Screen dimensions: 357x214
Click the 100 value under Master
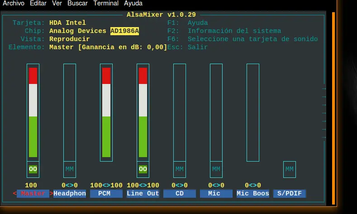pos(31,186)
